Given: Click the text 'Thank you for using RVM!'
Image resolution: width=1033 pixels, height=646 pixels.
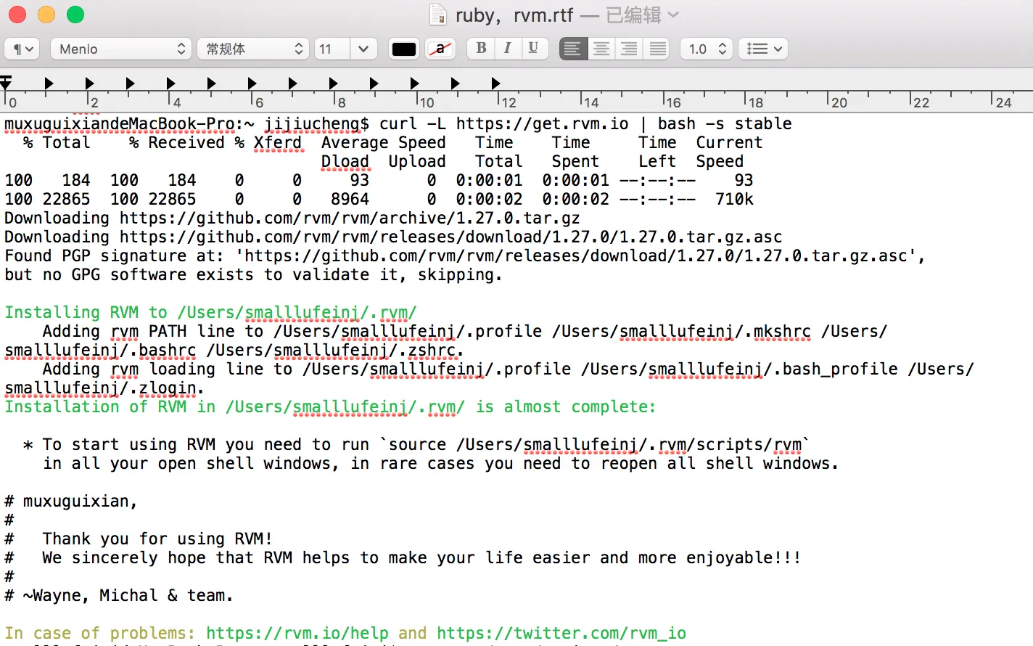Looking at the screenshot, I should click(x=157, y=539).
